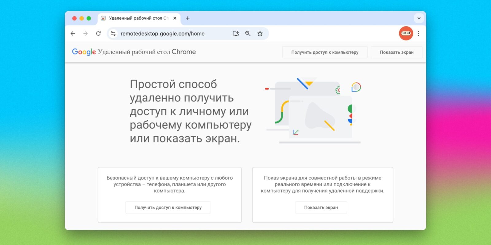This screenshot has width=491, height=245.
Task: Close the Удаленный рабочий стол tab
Action: coord(175,18)
